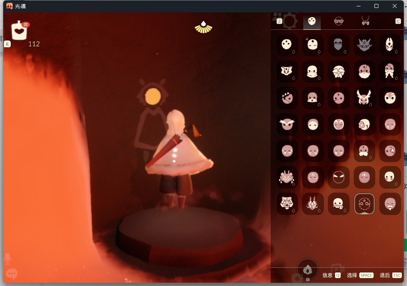This screenshot has height=286, width=407.
Task: Select the white mask biting a rose
Action: coord(338,204)
